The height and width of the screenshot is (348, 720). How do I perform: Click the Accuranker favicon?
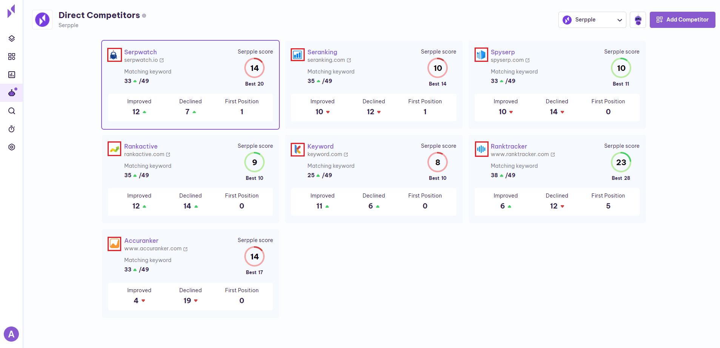[x=114, y=244]
